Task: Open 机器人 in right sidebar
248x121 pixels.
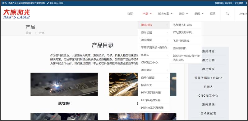Action: 209,87
